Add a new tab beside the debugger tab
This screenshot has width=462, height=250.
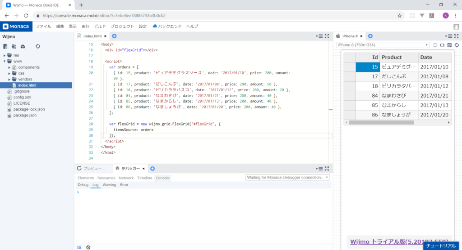tap(152, 169)
